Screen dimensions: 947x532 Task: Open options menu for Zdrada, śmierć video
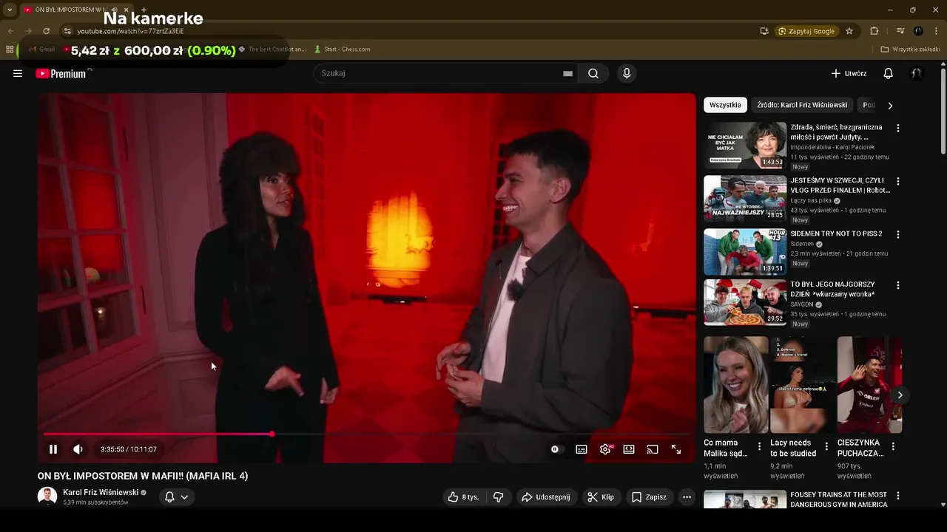tap(898, 129)
